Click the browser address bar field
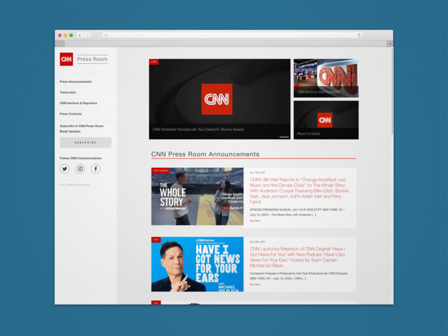 tap(232, 35)
